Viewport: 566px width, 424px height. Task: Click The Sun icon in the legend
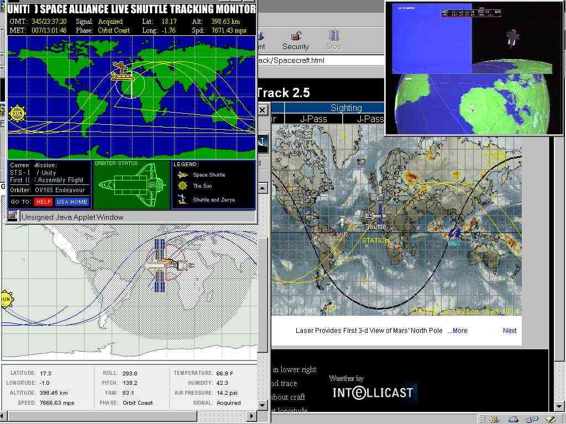click(182, 185)
